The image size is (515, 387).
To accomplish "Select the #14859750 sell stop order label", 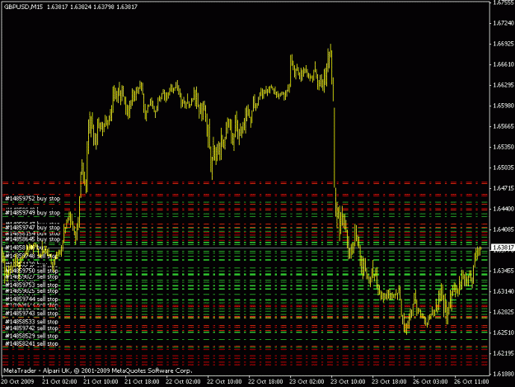I will (x=31, y=271).
